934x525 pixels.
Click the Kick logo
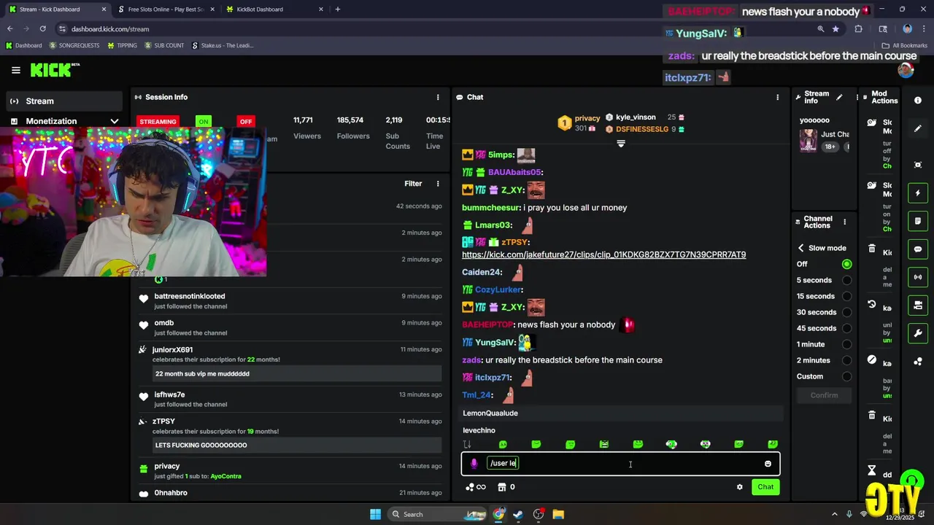coord(54,70)
